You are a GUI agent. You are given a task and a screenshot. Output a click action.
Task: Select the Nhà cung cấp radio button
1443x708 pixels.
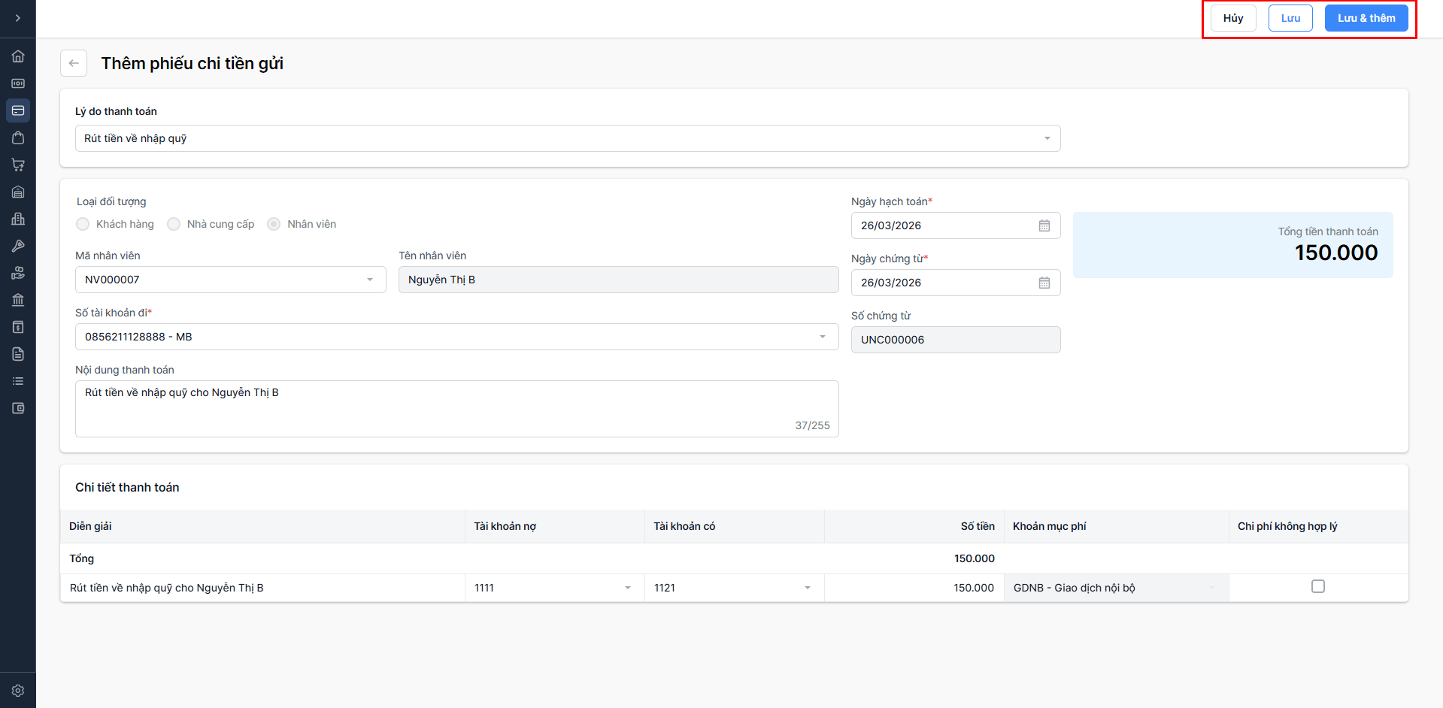174,224
